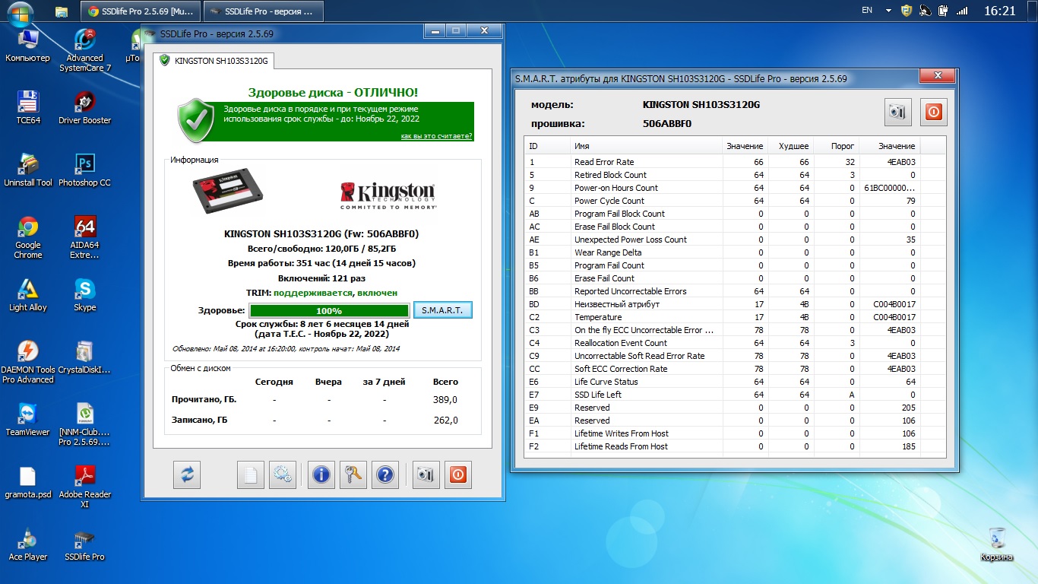
Task: Select DAEMON Tools Pro Advanced desktop icon
Action: pyautogui.click(x=28, y=363)
